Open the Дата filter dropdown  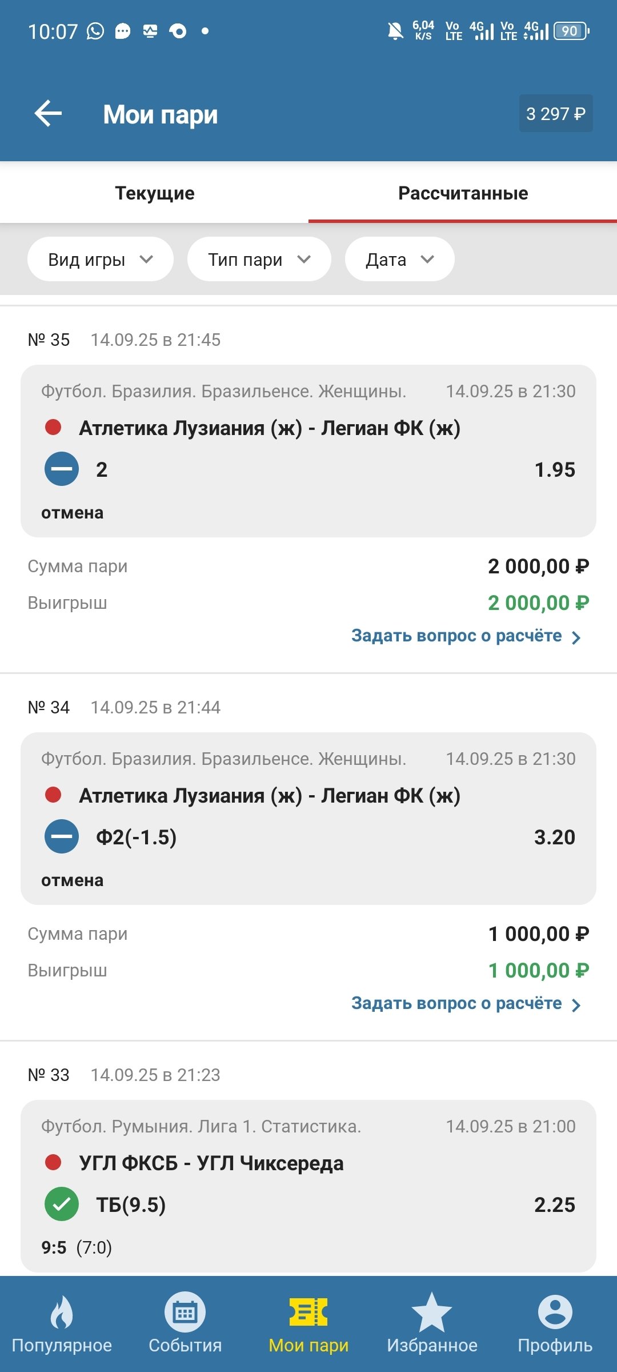coord(399,260)
